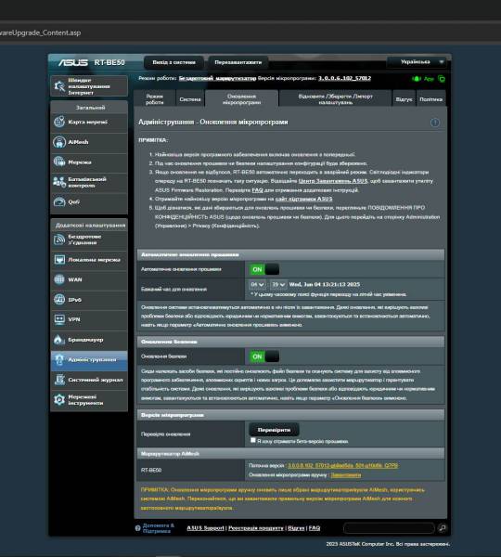This screenshot has width=501, height=557.
Task: Click the RT-BE50 model name in header
Action: pyautogui.click(x=109, y=62)
